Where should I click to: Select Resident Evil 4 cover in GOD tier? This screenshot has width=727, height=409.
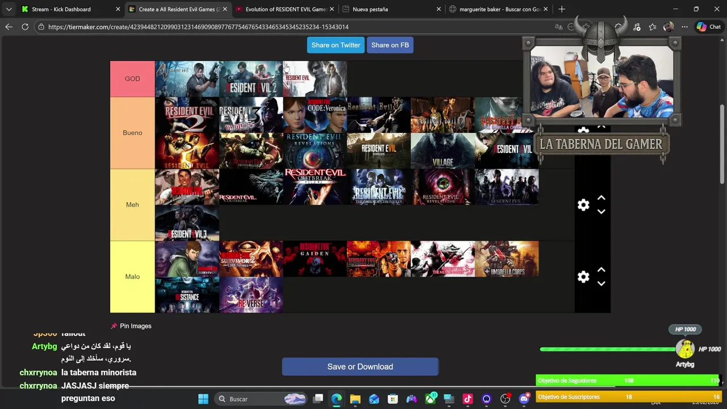click(x=187, y=79)
